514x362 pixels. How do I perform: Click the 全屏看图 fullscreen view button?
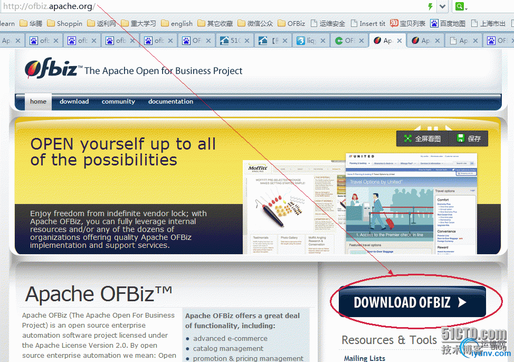[422, 138]
